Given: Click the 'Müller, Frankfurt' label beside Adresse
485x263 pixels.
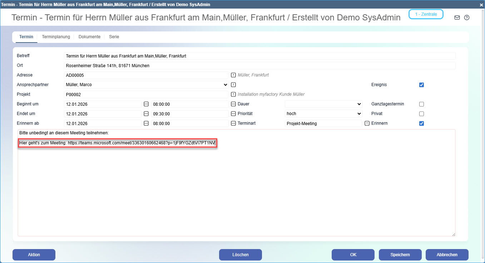Looking at the screenshot, I should [253, 75].
